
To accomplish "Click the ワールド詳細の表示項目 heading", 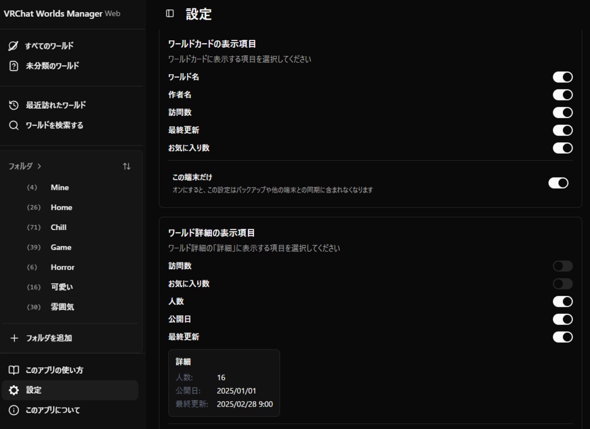I will 211,233.
